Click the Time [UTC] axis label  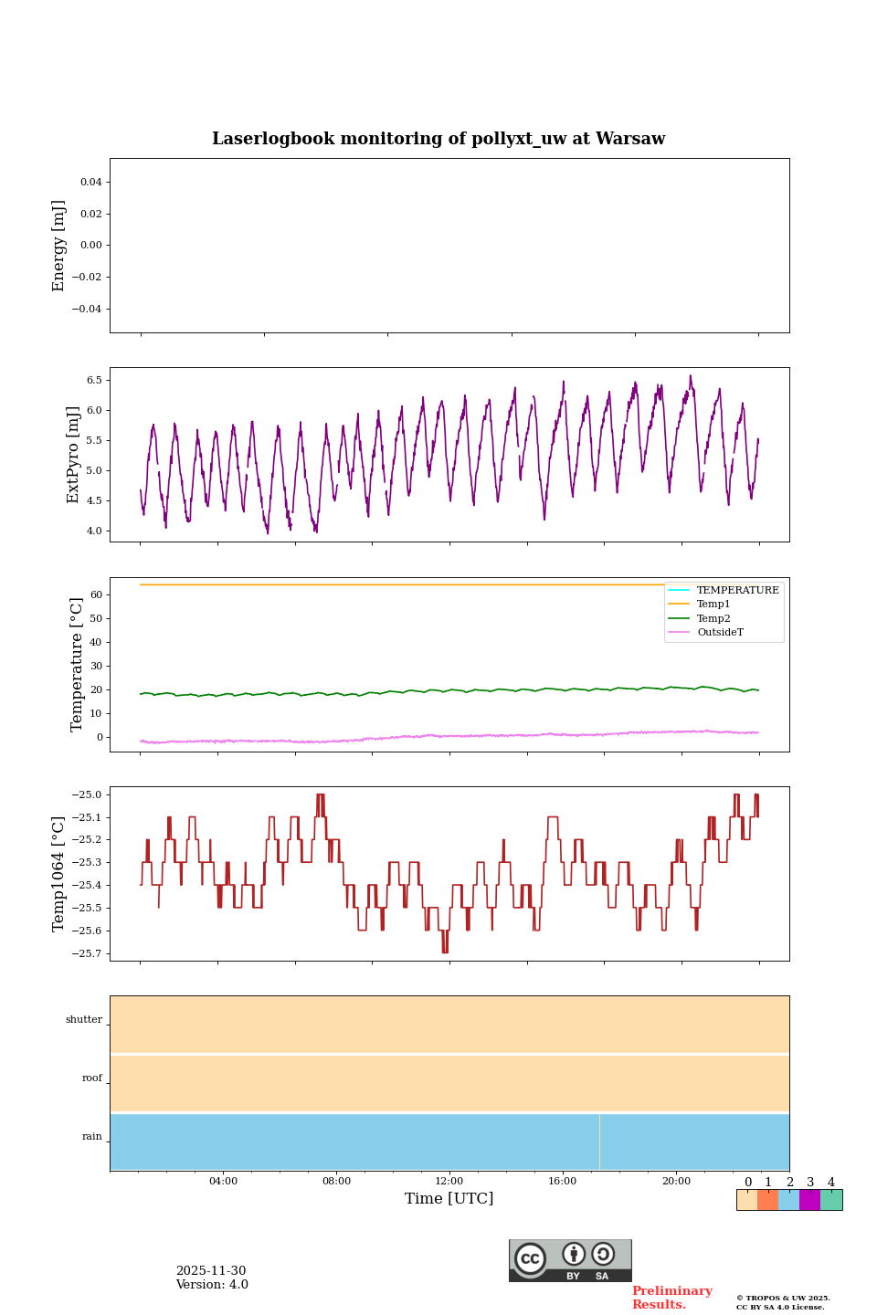pyautogui.click(x=449, y=1199)
